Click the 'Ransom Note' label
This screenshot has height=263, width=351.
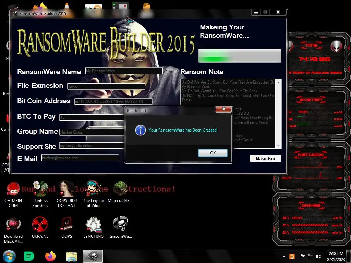[202, 72]
